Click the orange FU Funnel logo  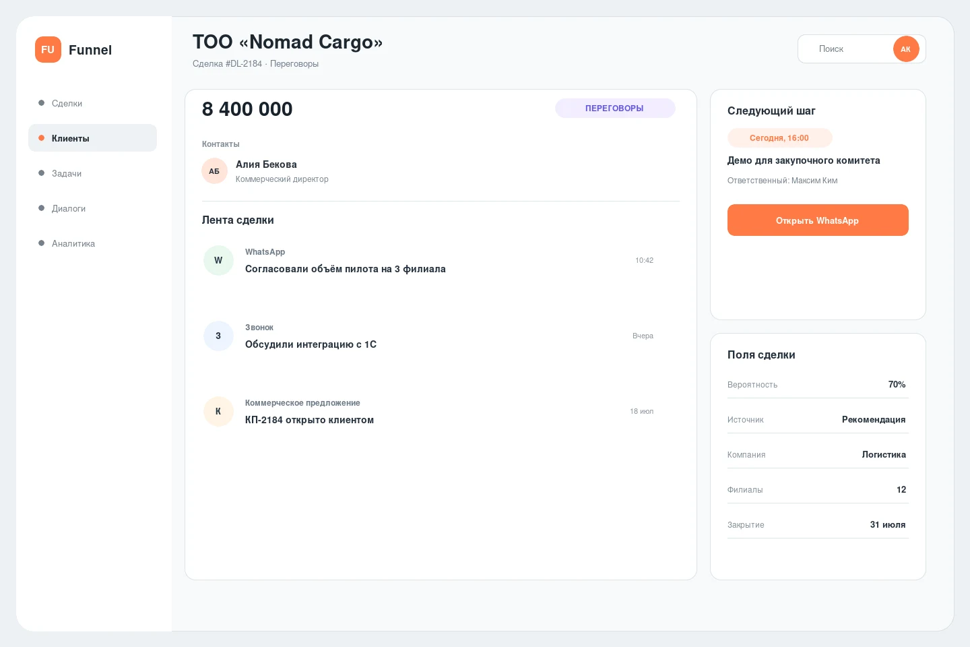pyautogui.click(x=48, y=49)
